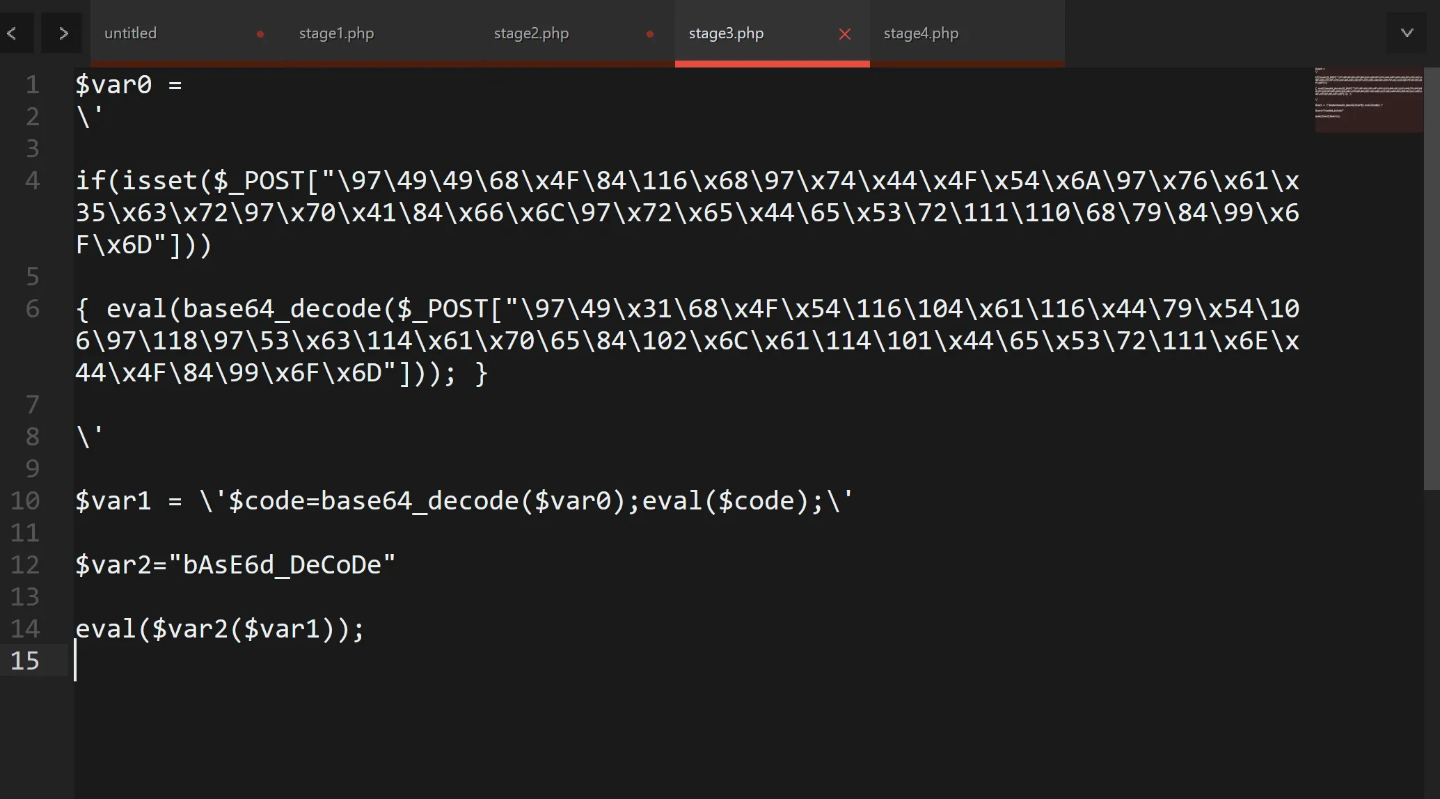
Task: Open the tab list dropdown arrow
Action: 1407,33
